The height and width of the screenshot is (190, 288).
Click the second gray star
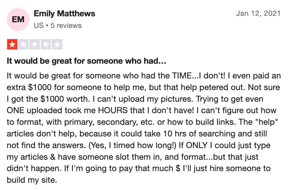(x=24, y=44)
